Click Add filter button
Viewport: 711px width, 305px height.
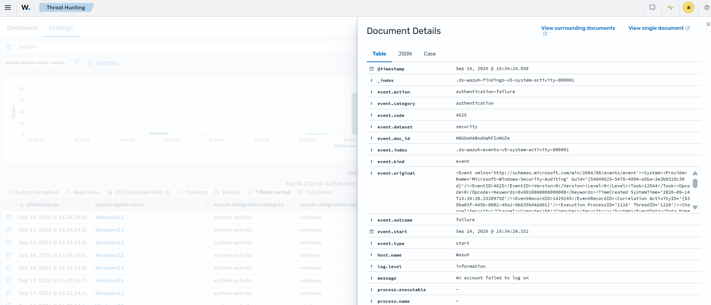(x=103, y=63)
